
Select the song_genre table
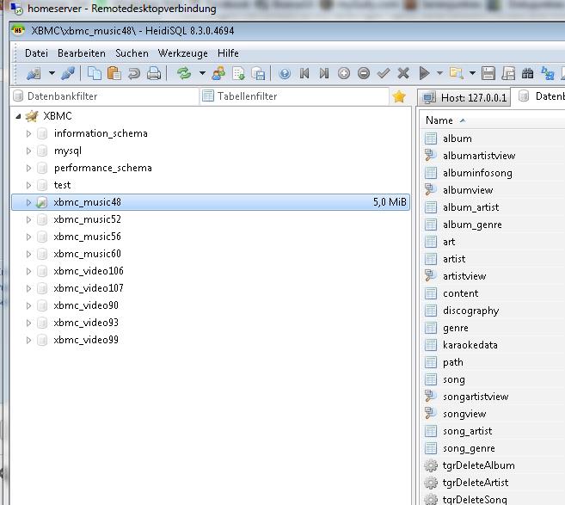click(469, 448)
